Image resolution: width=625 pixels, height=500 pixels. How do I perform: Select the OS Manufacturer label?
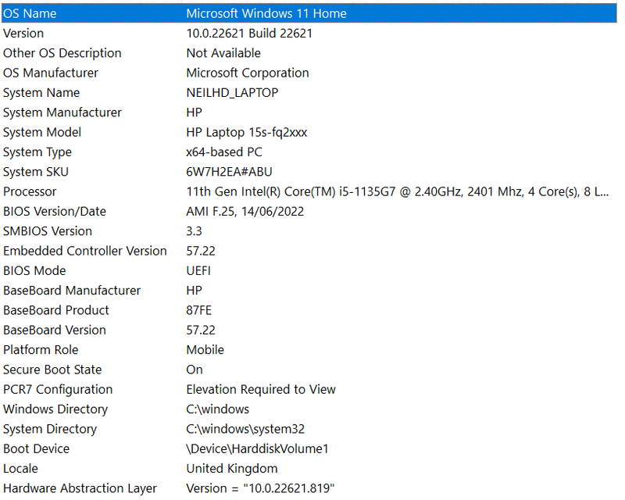(51, 73)
